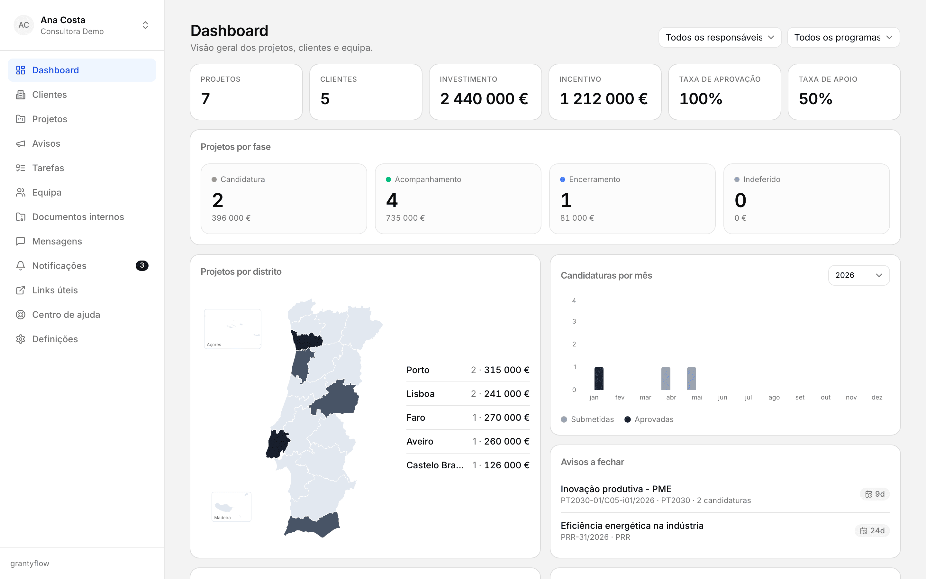
Task: Click the Avisos megaphone icon
Action: 21,143
